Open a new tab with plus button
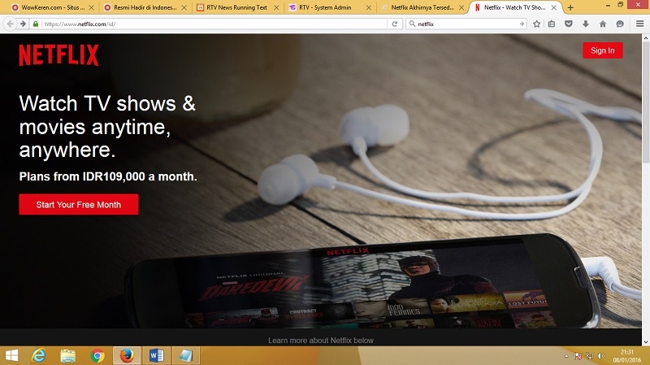The height and width of the screenshot is (365, 650). (x=570, y=7)
